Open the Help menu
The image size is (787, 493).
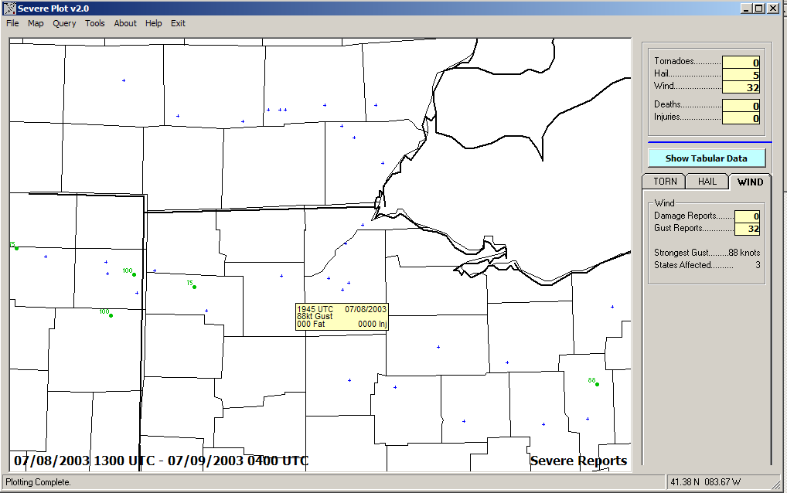coord(154,23)
